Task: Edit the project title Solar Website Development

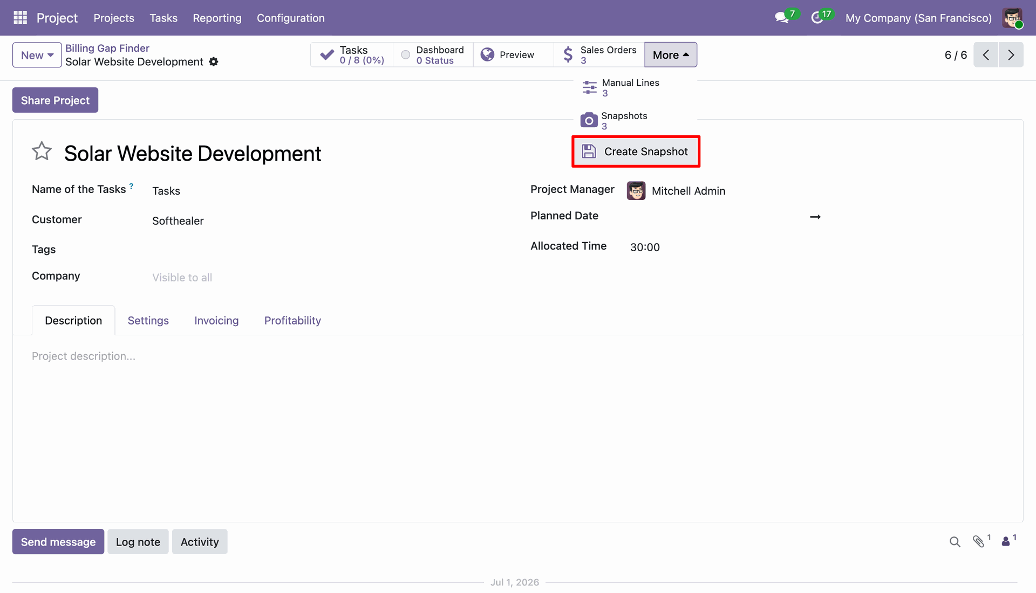Action: click(193, 154)
